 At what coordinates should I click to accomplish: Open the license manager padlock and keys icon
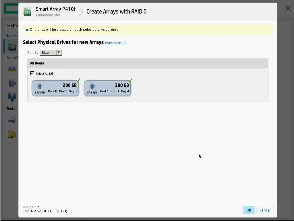[12, 134]
